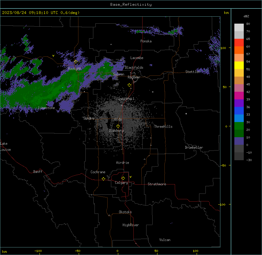Click the Banff label

pyautogui.click(x=38, y=172)
